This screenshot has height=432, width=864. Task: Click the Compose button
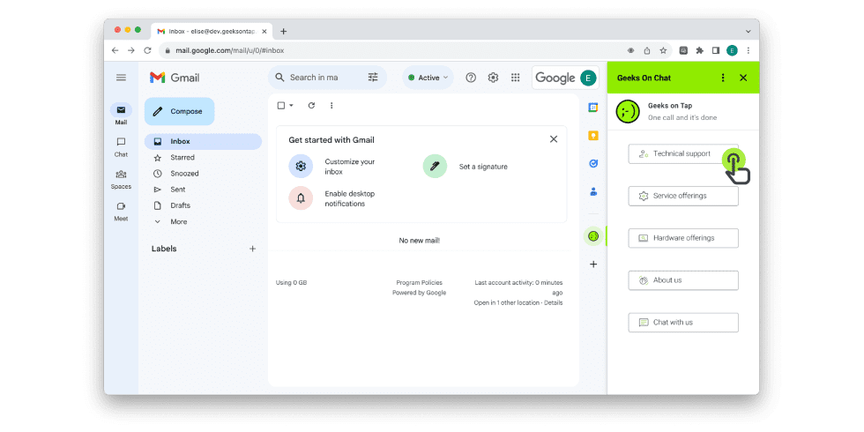[x=179, y=111]
